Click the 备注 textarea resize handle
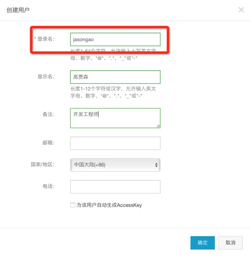 pyautogui.click(x=158, y=126)
